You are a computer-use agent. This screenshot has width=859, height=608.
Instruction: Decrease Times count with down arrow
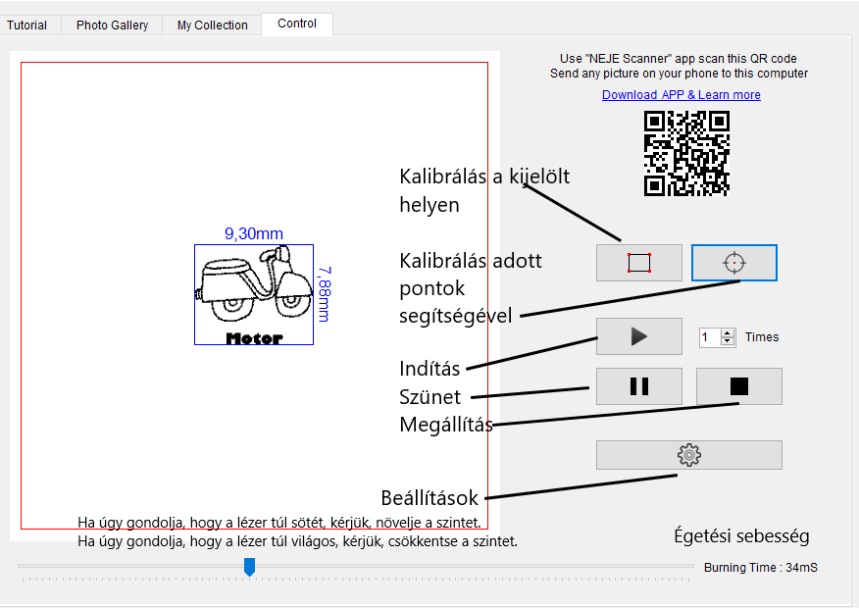coord(728,341)
